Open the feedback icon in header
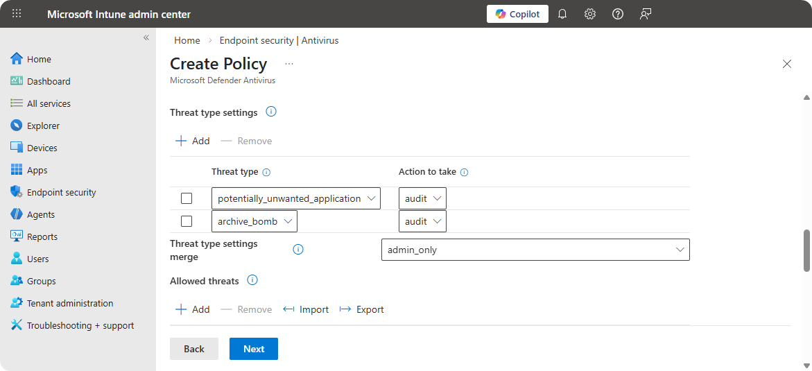The image size is (812, 371). [x=646, y=14]
